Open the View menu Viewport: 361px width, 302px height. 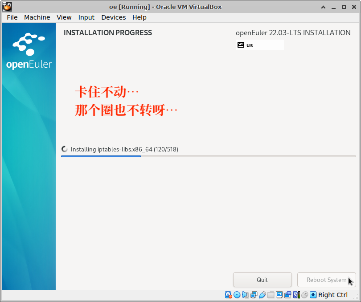pos(64,17)
